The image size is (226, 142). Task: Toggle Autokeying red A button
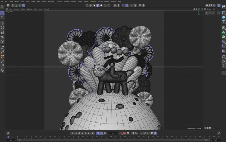click(124, 133)
